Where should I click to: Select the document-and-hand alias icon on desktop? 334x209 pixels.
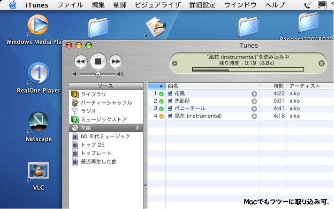tap(155, 27)
